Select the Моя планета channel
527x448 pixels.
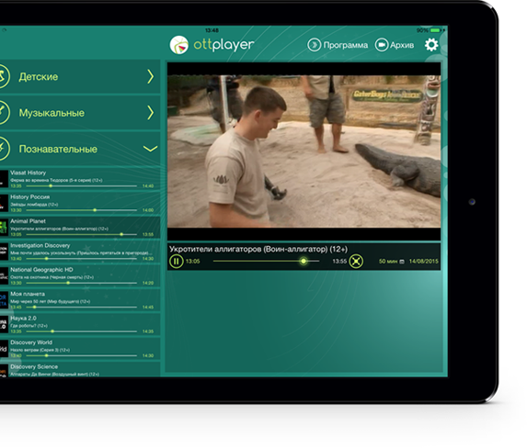coord(80,300)
